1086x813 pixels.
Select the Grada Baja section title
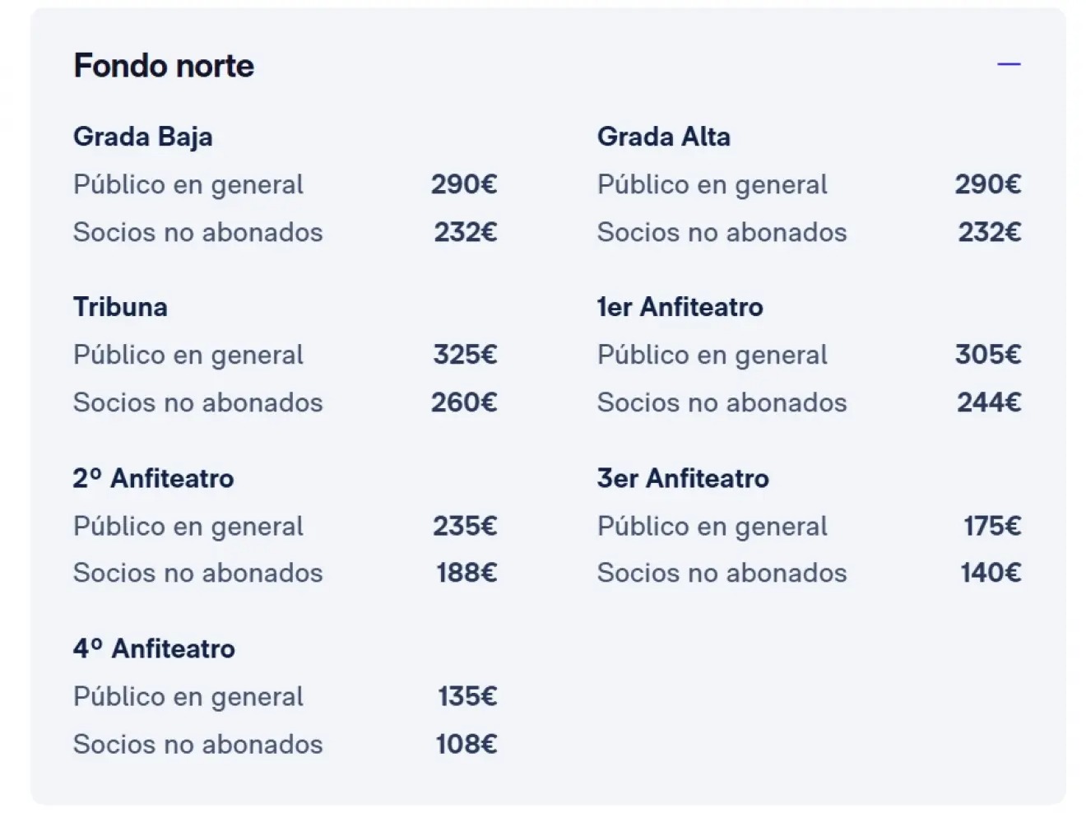(x=142, y=137)
